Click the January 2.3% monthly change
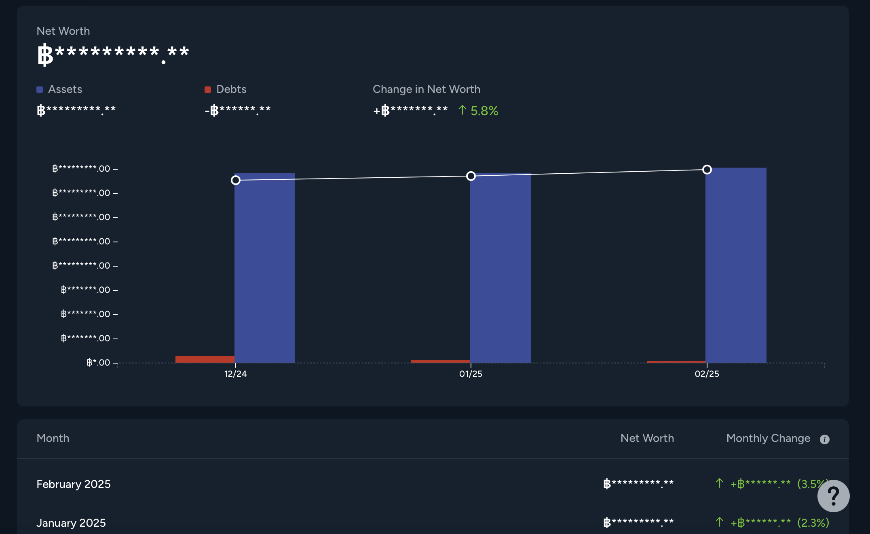Viewport: 870px width, 534px height. 813,523
